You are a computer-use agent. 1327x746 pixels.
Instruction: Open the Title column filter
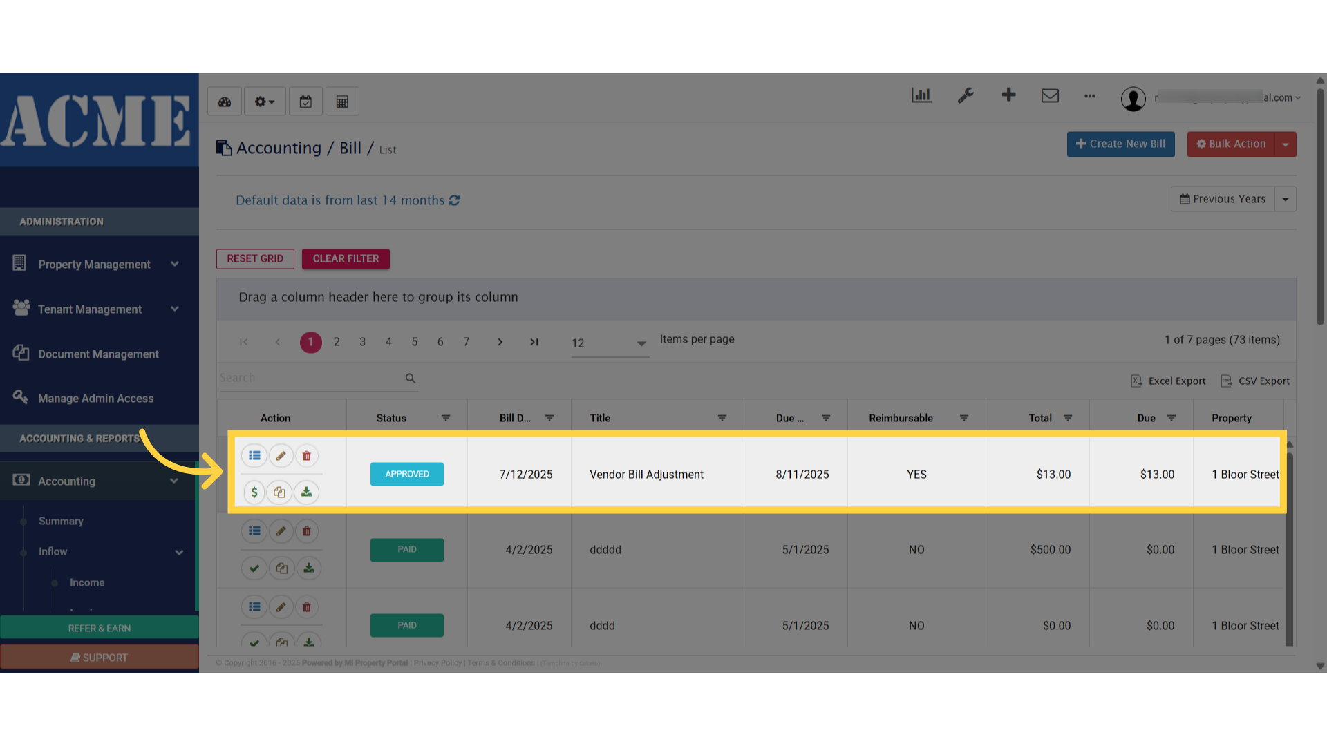coord(722,418)
